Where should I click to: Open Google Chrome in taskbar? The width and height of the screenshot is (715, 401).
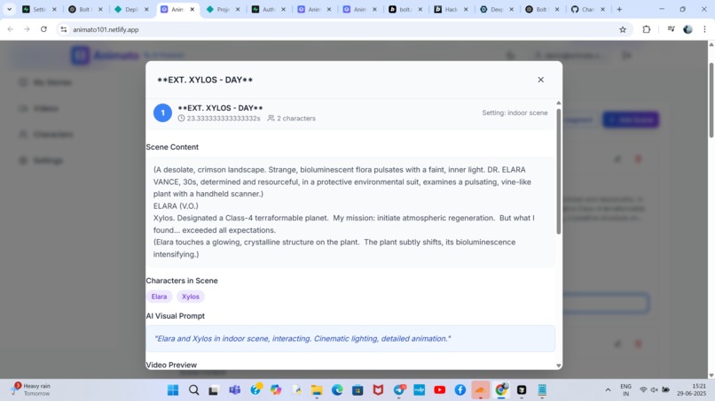[501, 390]
